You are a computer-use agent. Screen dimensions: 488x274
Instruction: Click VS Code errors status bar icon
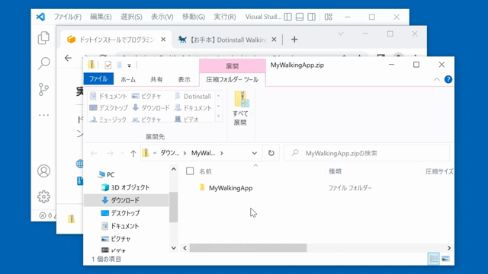(43, 215)
